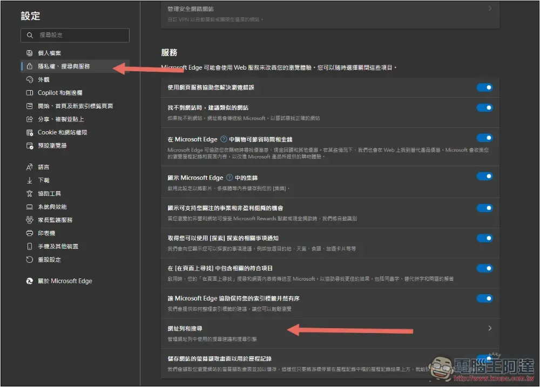Viewport: 540px width, 387px height.
Task: Toggle 顯示 Microsoft Edge 中的集錦 switch
Action: coord(484,176)
